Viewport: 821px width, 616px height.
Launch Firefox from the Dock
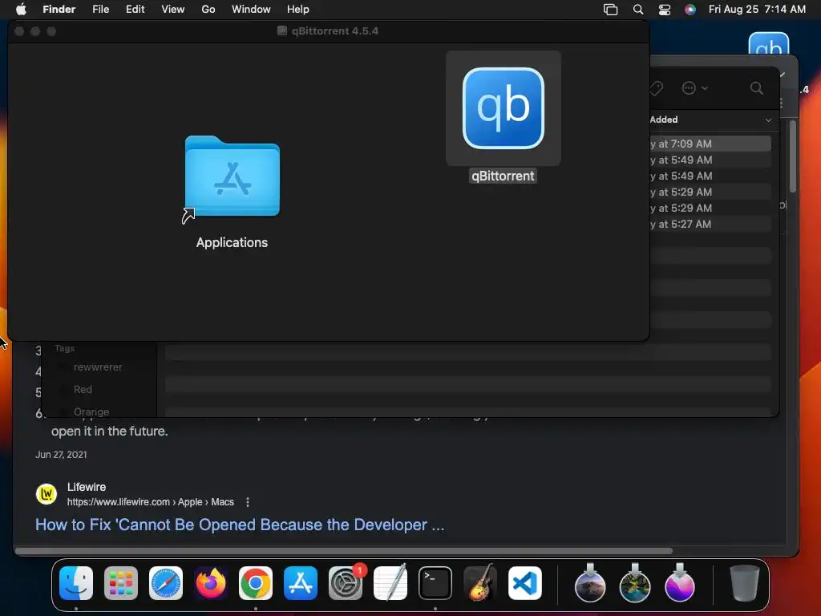pos(211,583)
